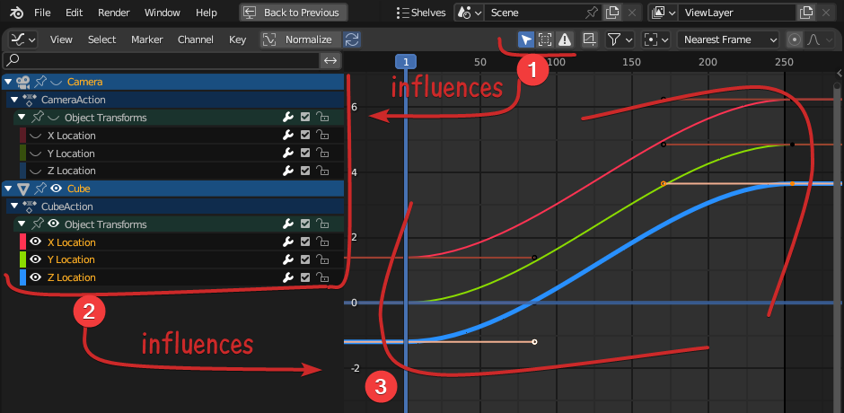This screenshot has width=844, height=413.
Task: Toggle Show Hidden dashed-box icon
Action: tap(545, 40)
